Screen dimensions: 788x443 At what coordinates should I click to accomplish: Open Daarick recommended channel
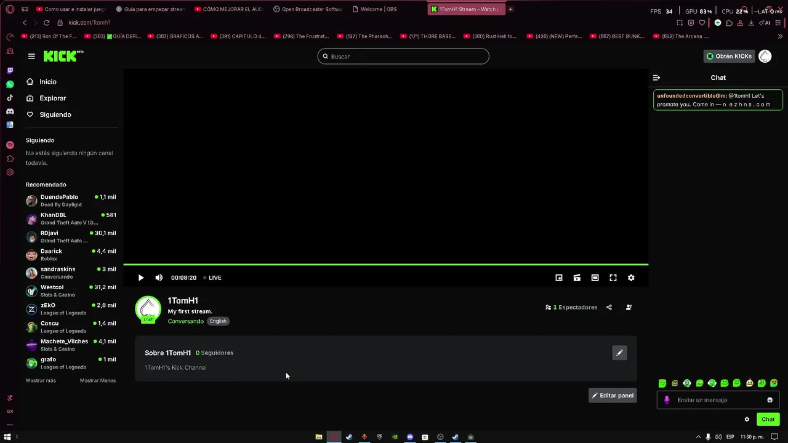71,255
